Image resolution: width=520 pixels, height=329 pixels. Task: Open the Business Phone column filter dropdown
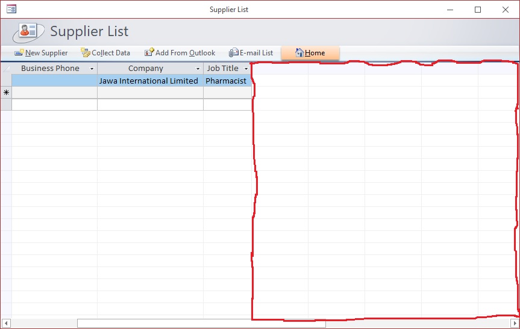[x=92, y=69]
